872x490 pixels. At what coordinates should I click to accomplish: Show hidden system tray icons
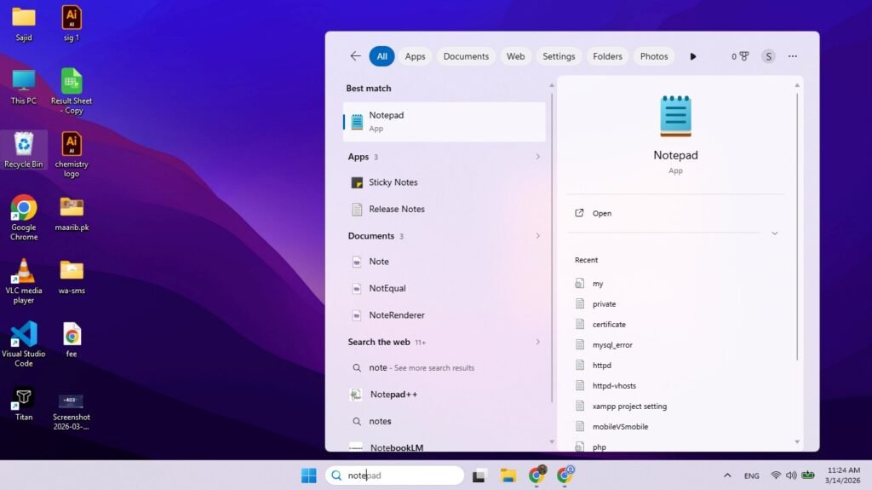727,476
